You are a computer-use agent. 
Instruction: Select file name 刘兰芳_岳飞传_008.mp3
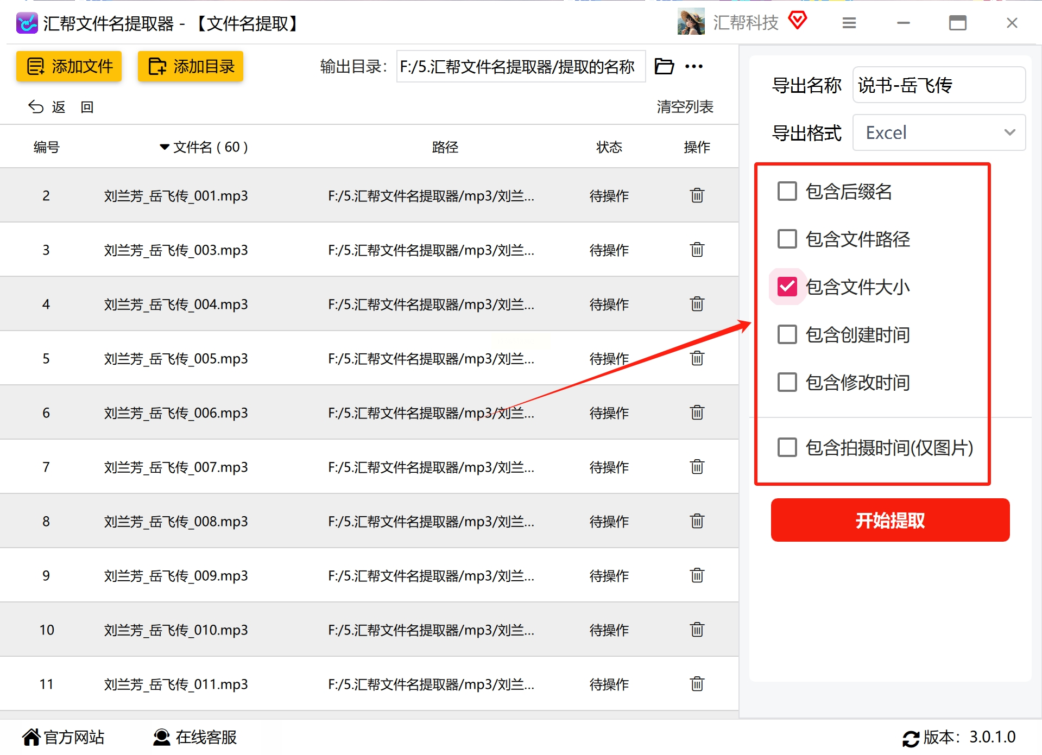click(x=175, y=521)
